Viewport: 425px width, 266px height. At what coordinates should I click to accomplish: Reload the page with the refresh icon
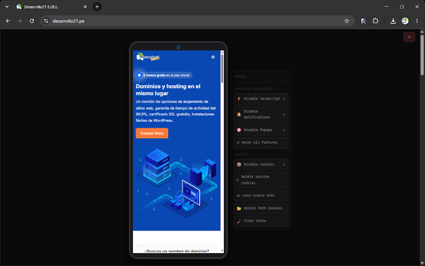click(32, 21)
